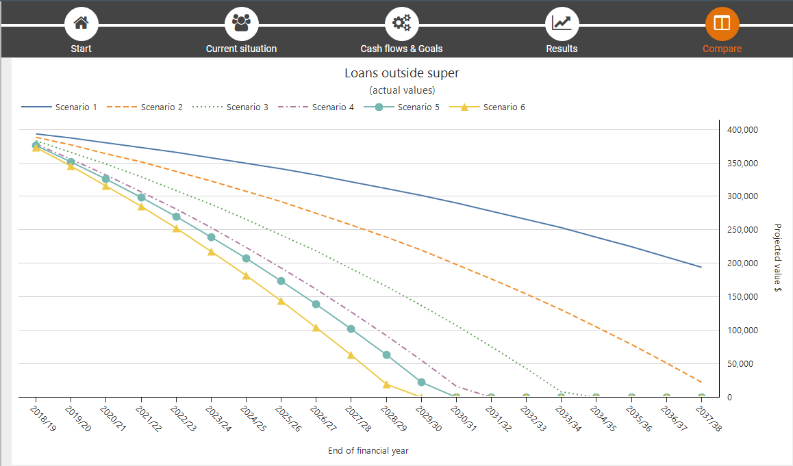Click the Compare step label
The width and height of the screenshot is (793, 466).
(x=722, y=49)
